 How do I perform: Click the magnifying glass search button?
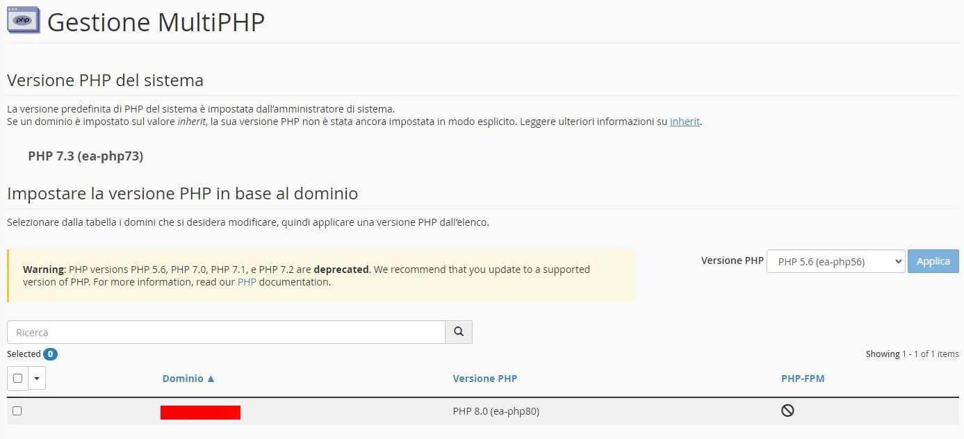pyautogui.click(x=459, y=332)
